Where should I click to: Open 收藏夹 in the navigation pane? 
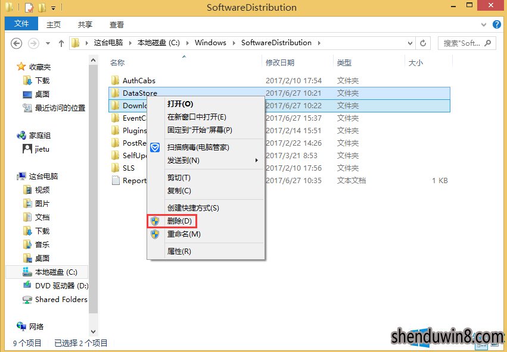[40, 67]
